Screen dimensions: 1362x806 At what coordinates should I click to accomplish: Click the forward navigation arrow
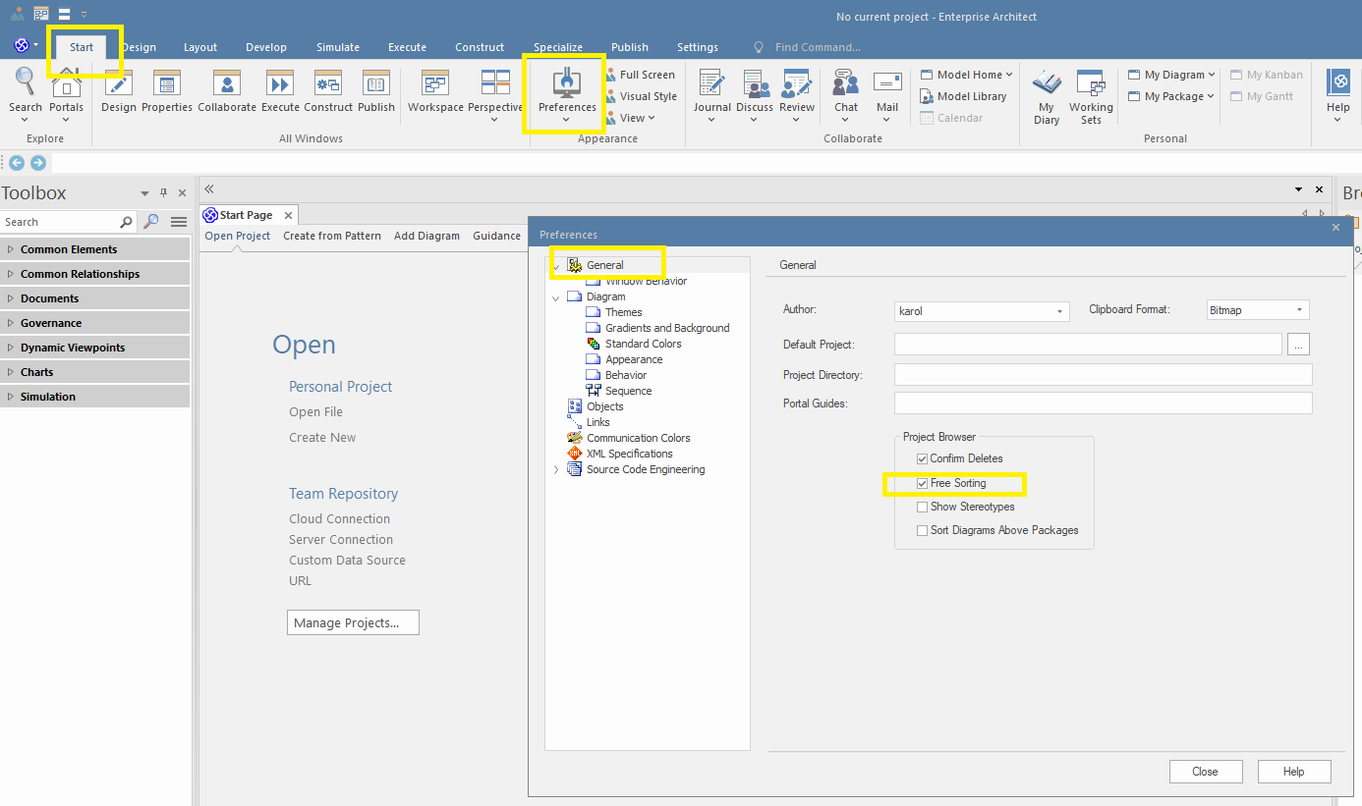coord(37,163)
